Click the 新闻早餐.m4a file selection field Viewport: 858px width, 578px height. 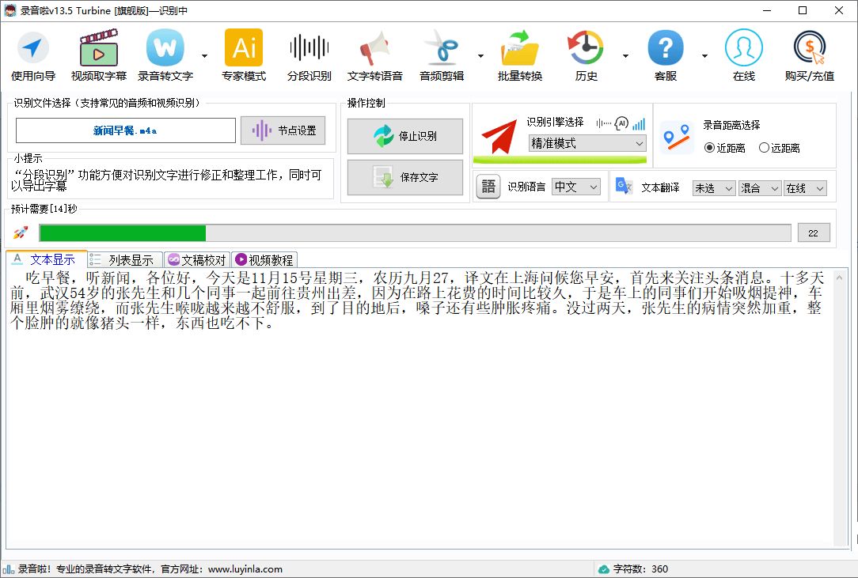pyautogui.click(x=126, y=130)
